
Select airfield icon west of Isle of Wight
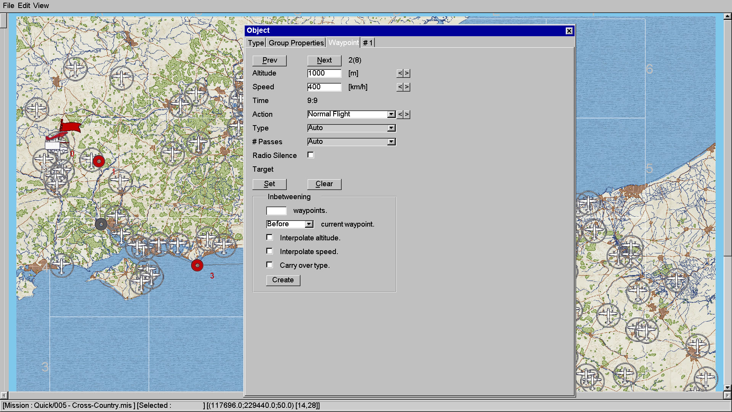tap(62, 265)
